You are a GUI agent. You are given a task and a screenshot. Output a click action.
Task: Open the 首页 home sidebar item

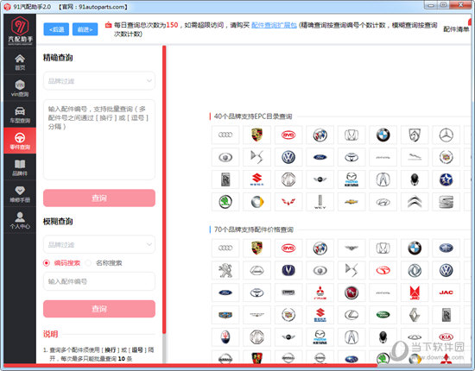20,62
